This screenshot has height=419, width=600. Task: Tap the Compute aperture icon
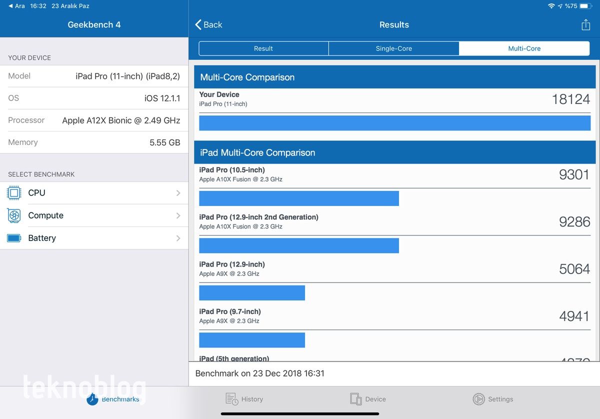tap(14, 215)
